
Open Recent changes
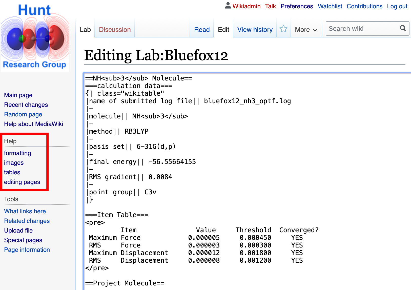tap(26, 105)
